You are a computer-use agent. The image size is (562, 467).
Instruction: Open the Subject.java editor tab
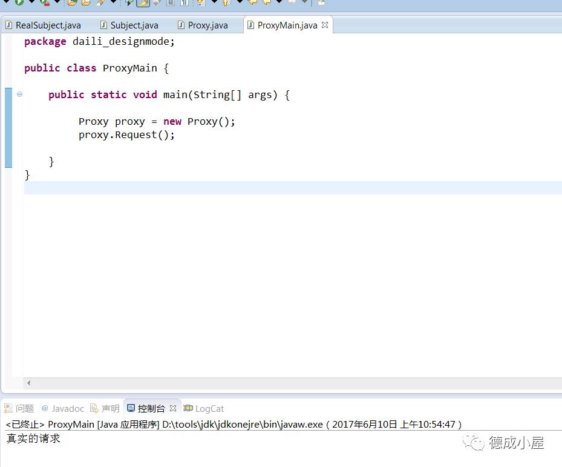point(129,25)
